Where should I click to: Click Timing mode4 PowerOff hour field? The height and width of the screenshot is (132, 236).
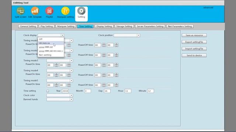[97, 75]
